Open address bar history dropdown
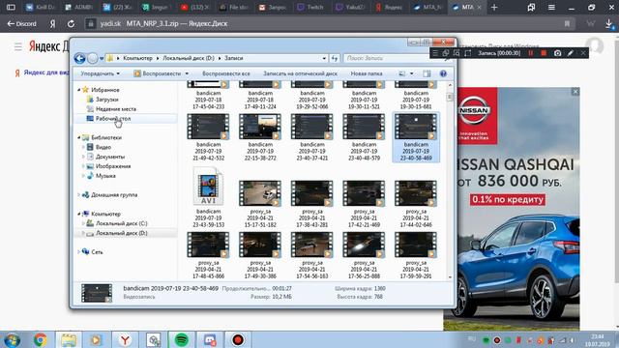The height and width of the screenshot is (348, 619). 324,58
